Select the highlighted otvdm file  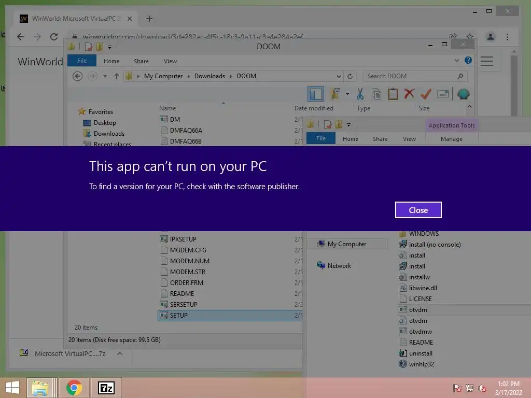coord(417,310)
